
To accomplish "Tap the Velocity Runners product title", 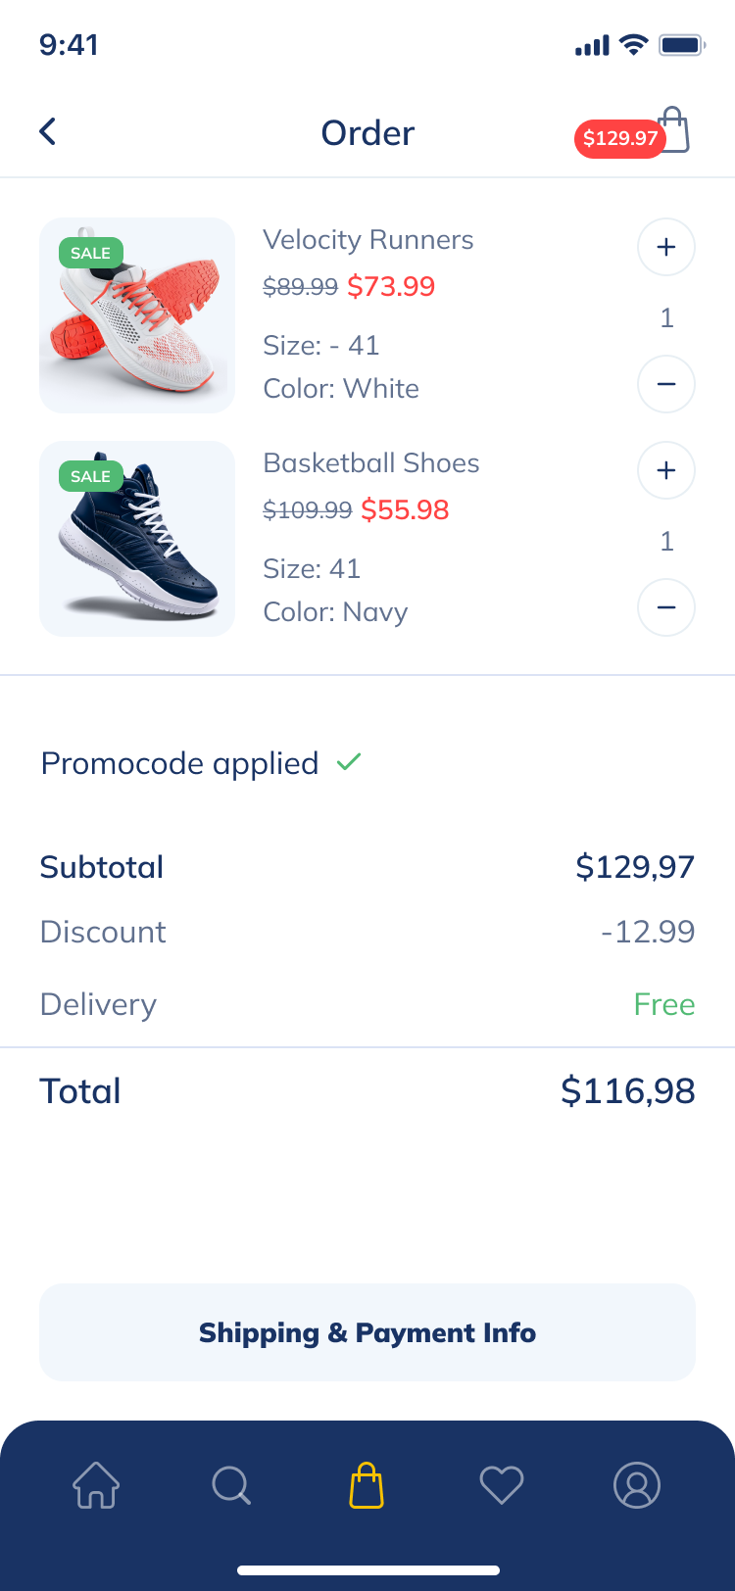I will click(x=367, y=240).
